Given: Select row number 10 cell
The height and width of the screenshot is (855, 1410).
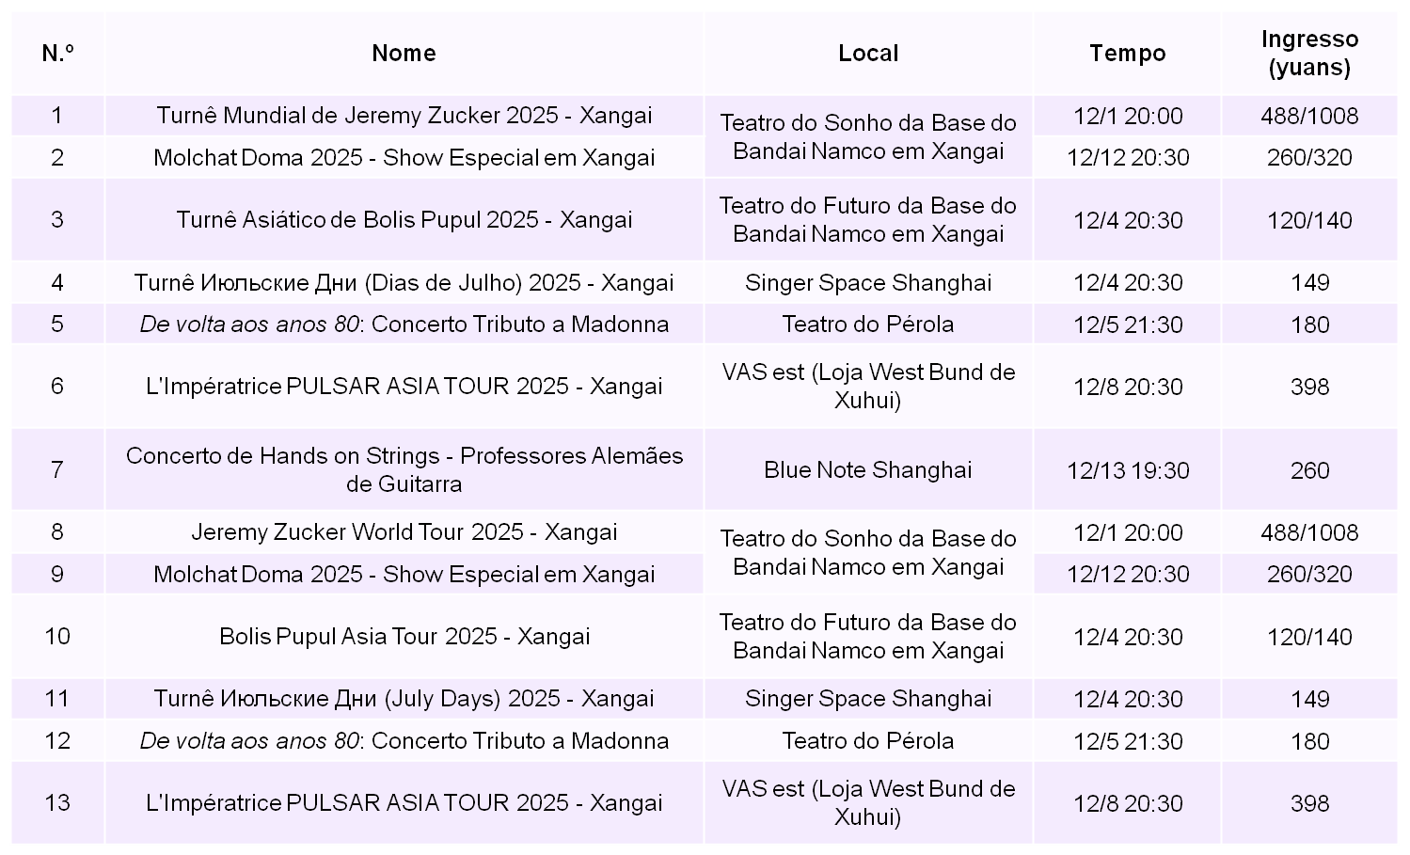Looking at the screenshot, I should click(x=57, y=637).
